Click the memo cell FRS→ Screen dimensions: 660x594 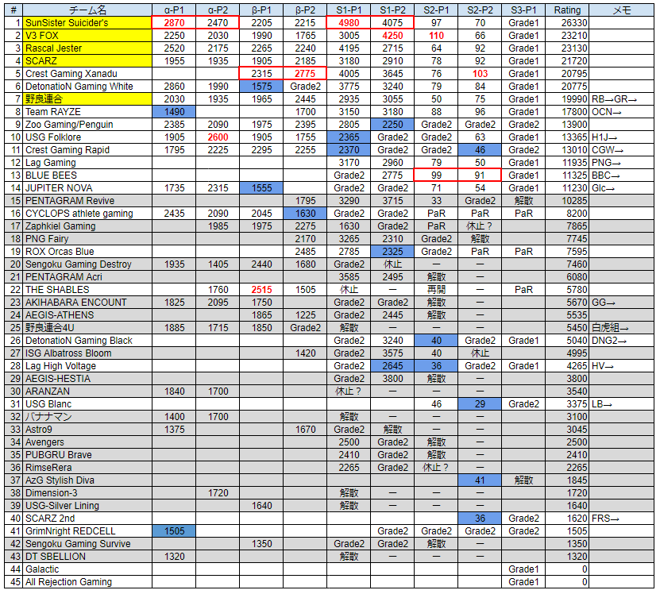pos(622,519)
